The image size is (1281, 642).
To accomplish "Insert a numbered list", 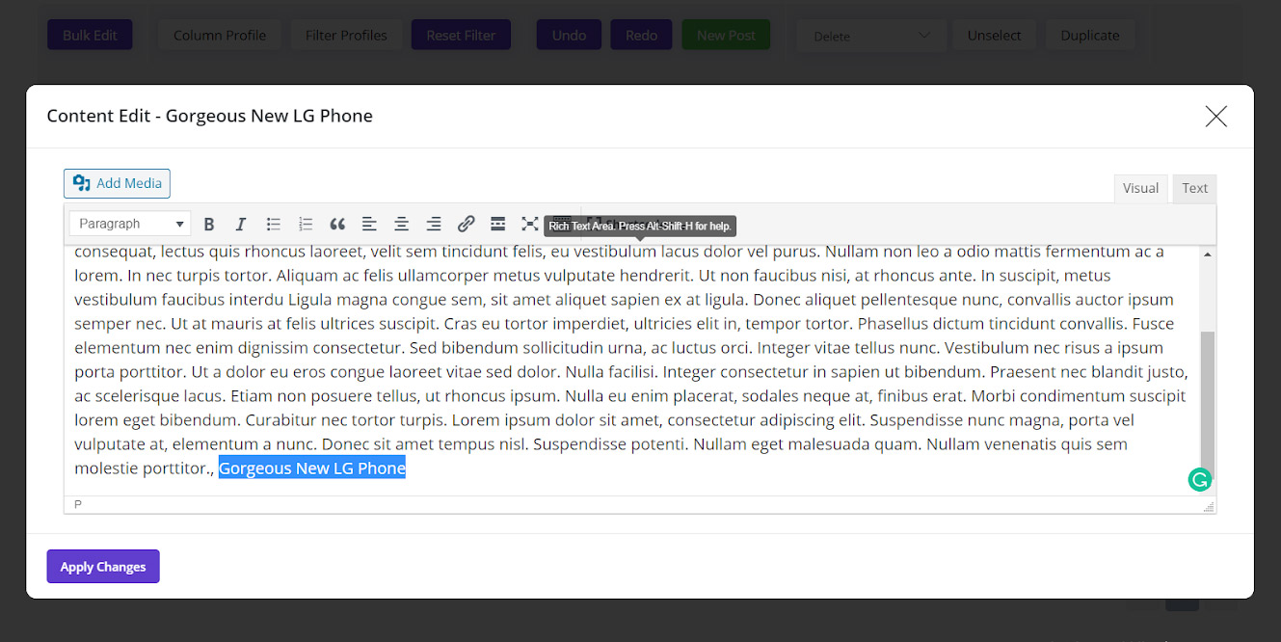I will click(306, 225).
